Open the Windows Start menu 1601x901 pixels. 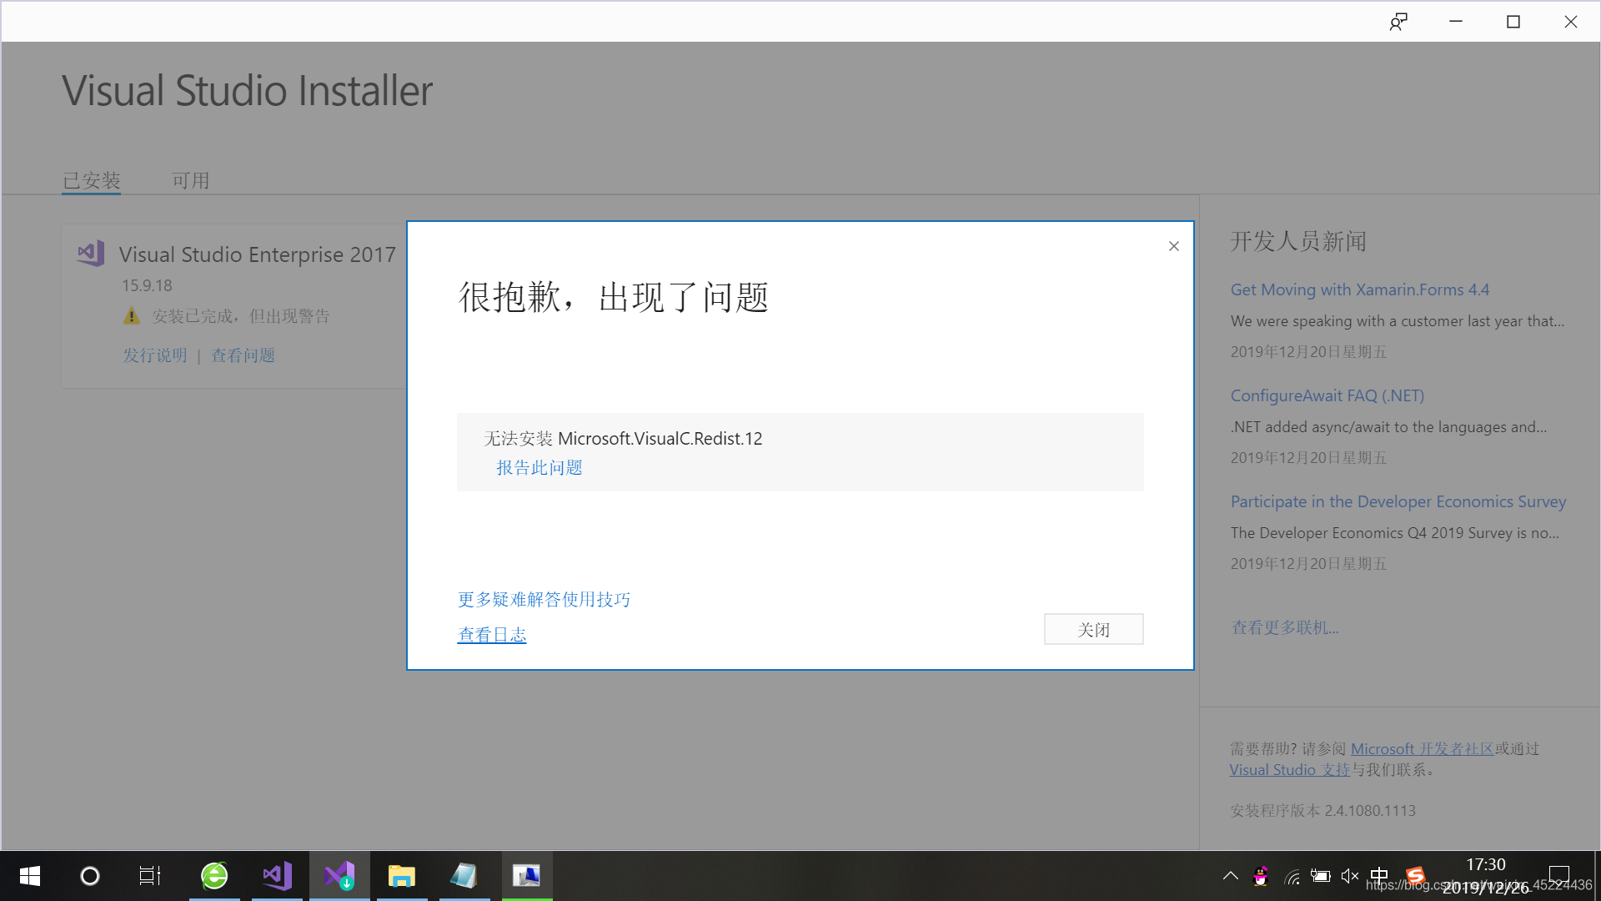pos(29,876)
